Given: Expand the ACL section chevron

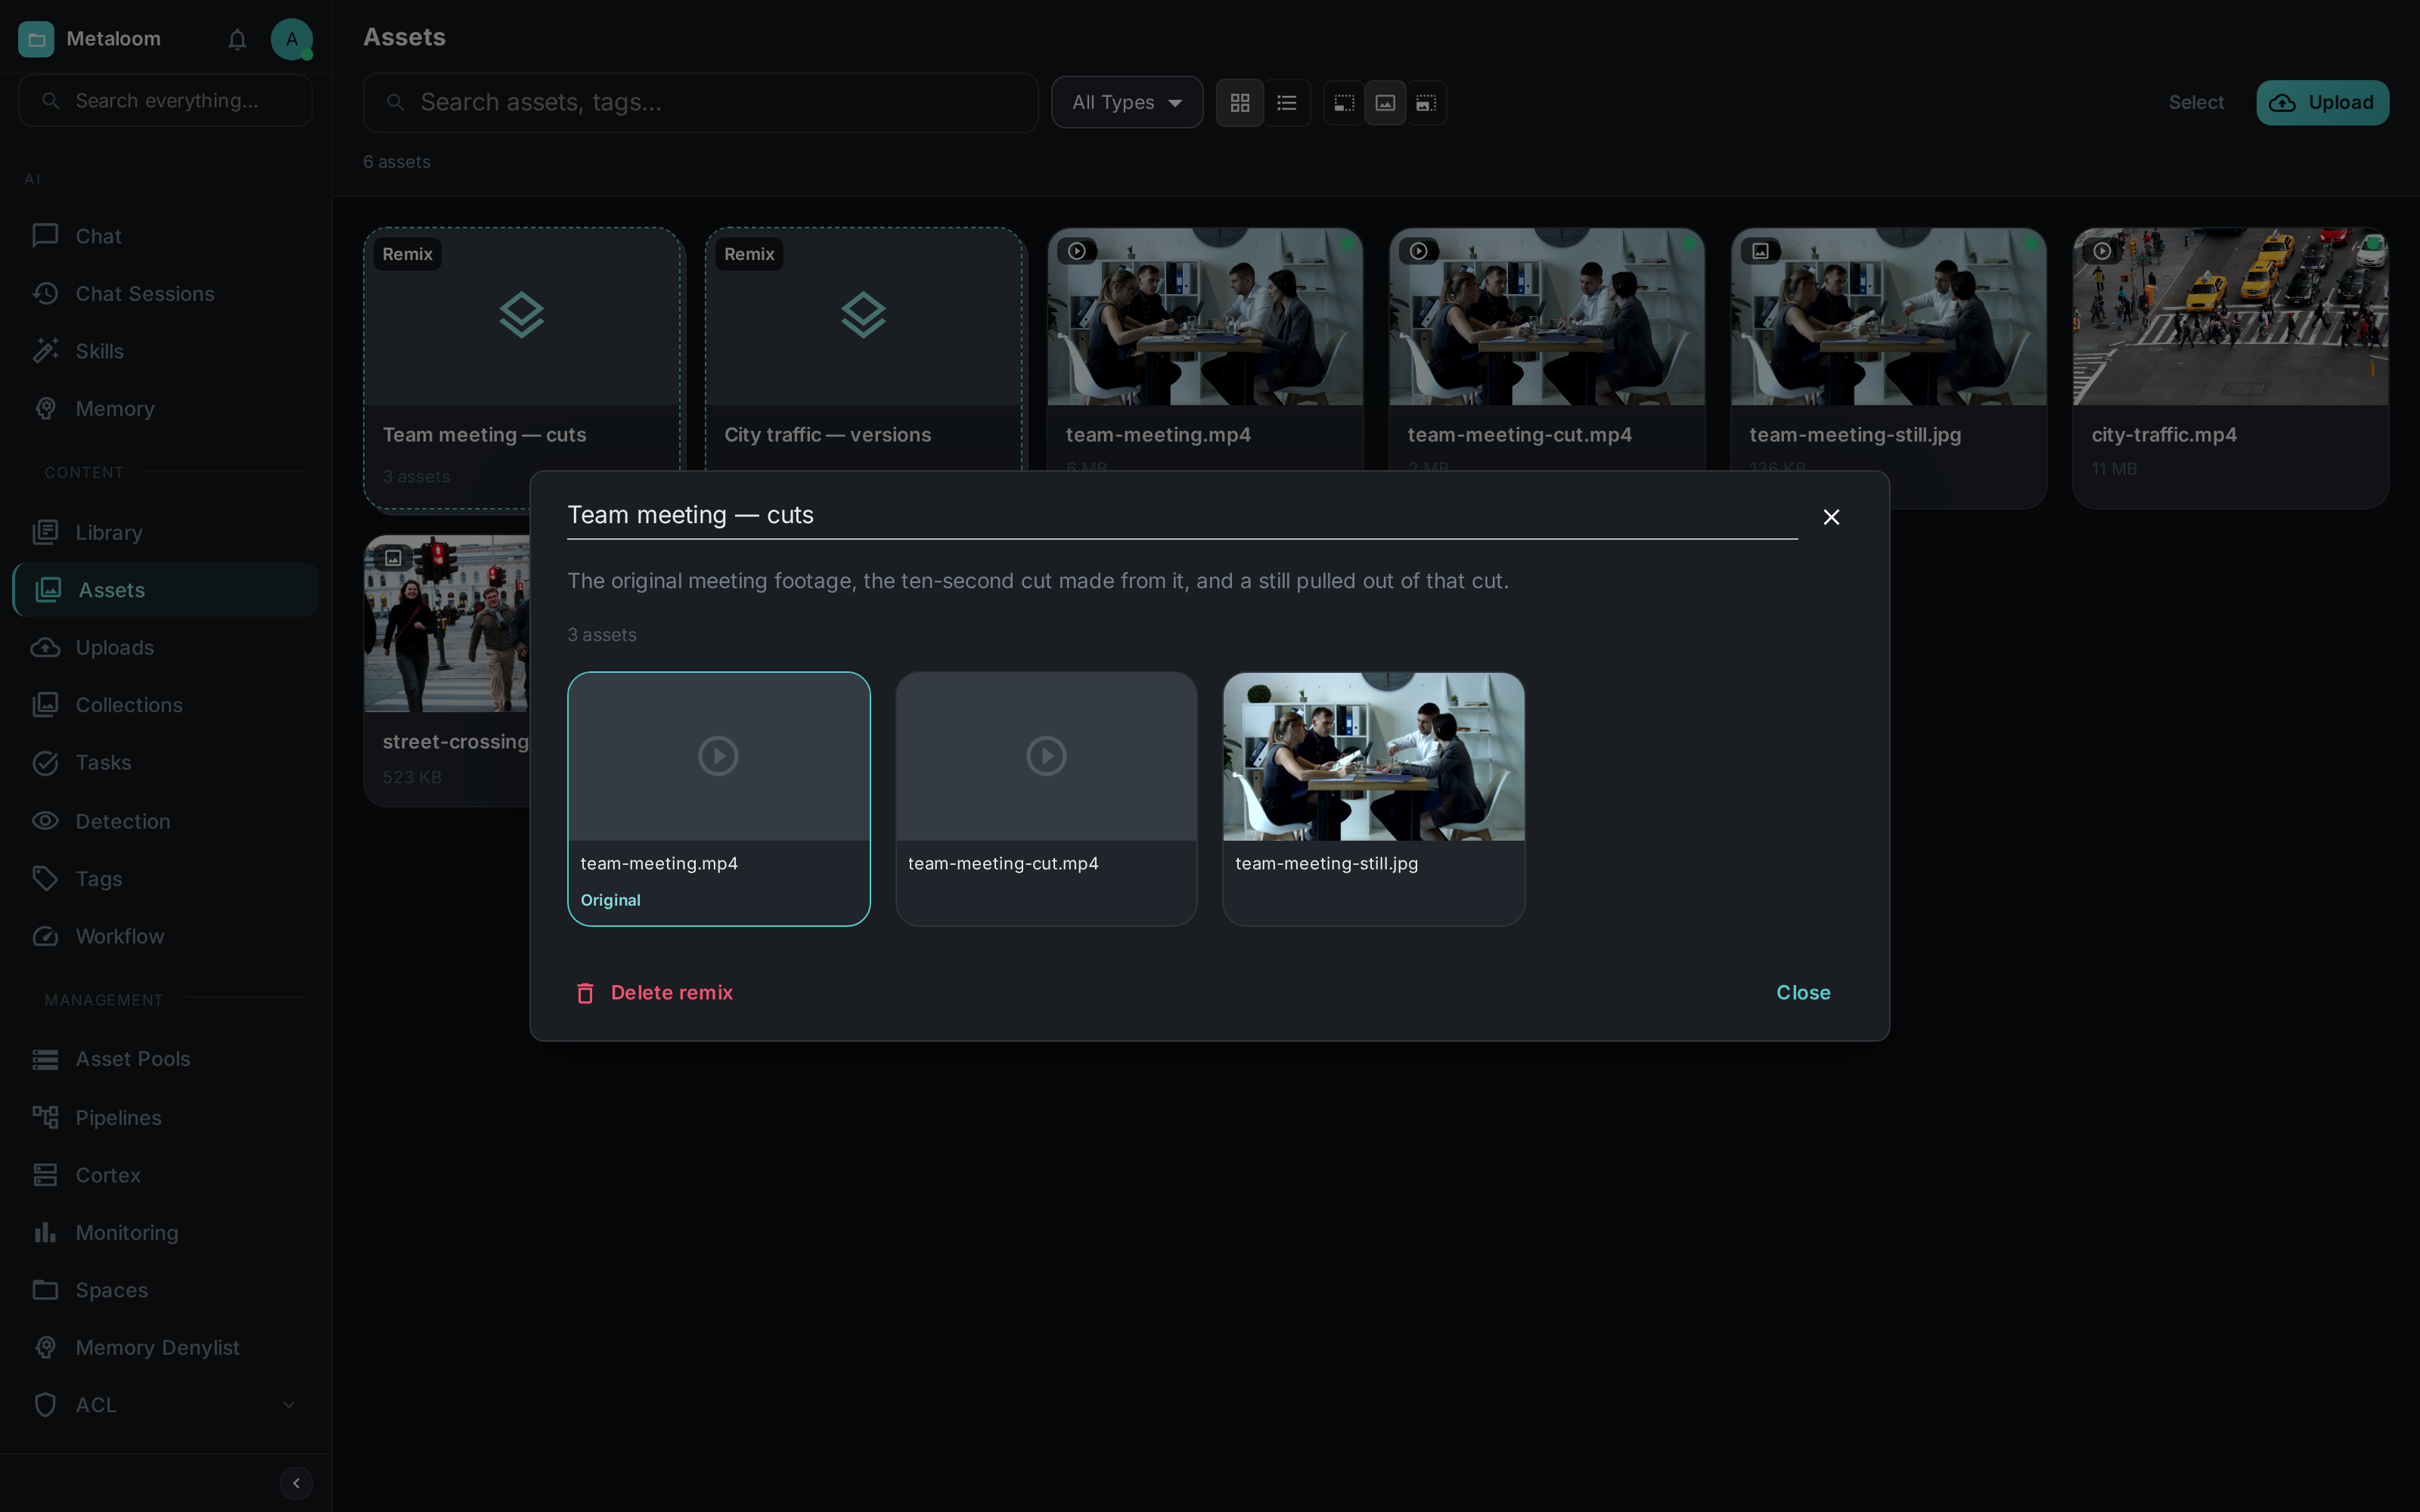Looking at the screenshot, I should point(289,1405).
